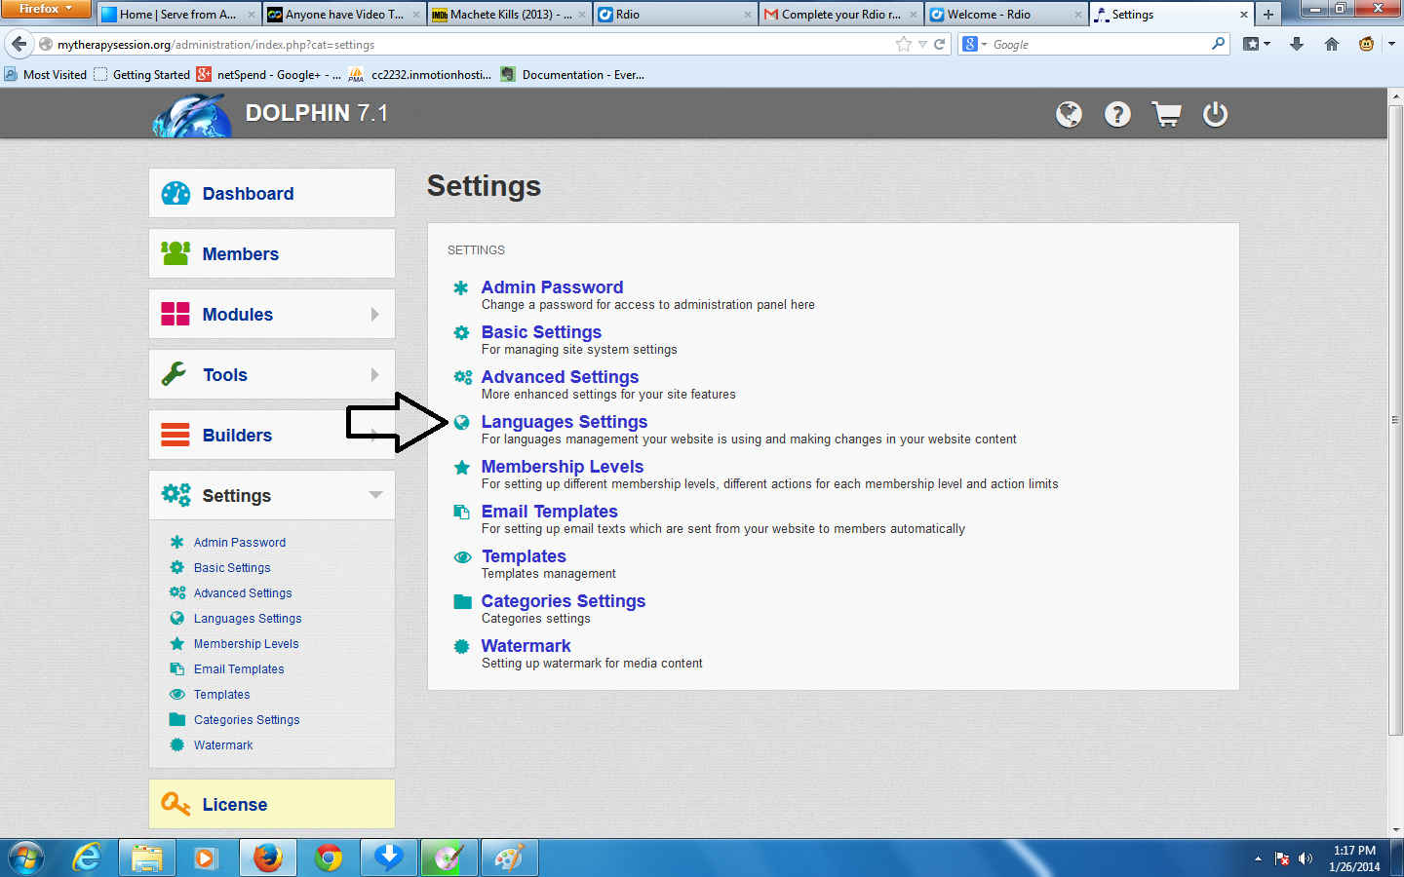Click the License key icon
The image size is (1404, 877).
(175, 804)
